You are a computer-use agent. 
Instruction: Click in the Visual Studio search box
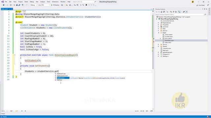point(84,2)
